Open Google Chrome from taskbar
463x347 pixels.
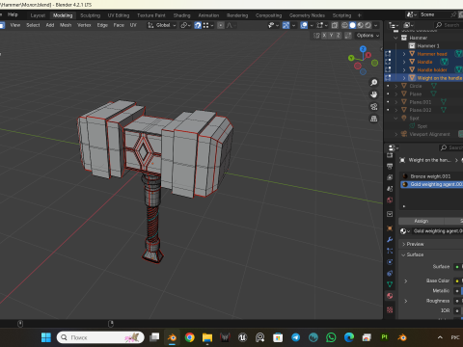190,337
